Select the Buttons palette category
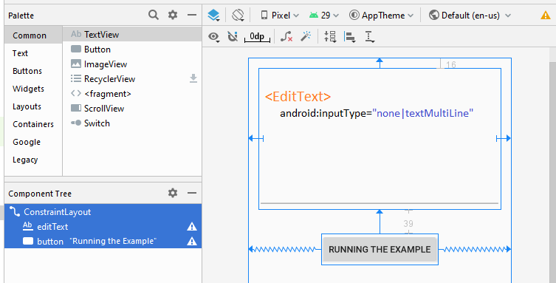This screenshot has width=556, height=283. (27, 71)
